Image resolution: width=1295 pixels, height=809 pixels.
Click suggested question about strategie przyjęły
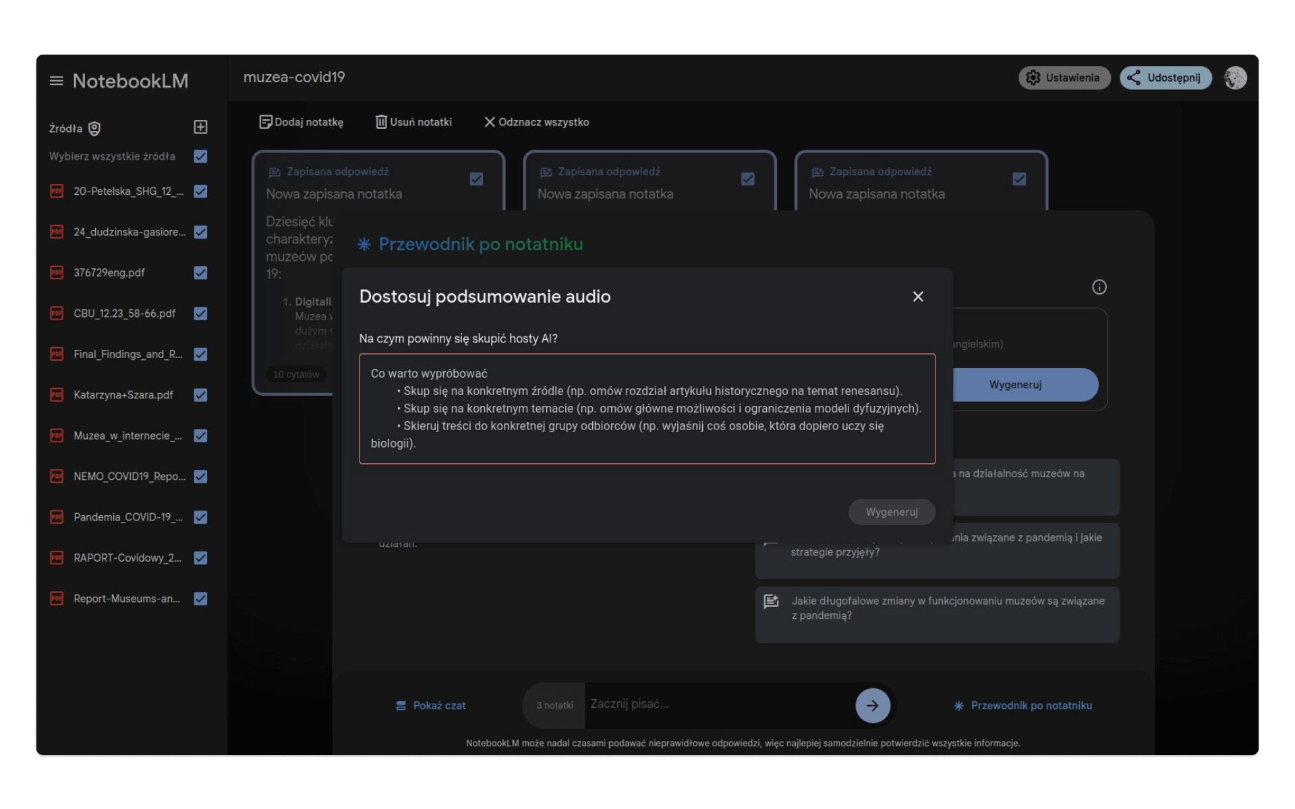coord(937,551)
